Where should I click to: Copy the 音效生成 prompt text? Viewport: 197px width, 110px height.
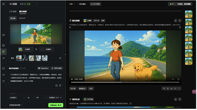click(131, 103)
